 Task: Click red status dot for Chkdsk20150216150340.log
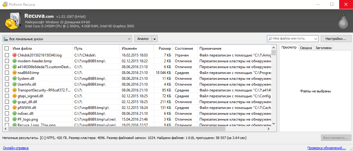(14, 55)
